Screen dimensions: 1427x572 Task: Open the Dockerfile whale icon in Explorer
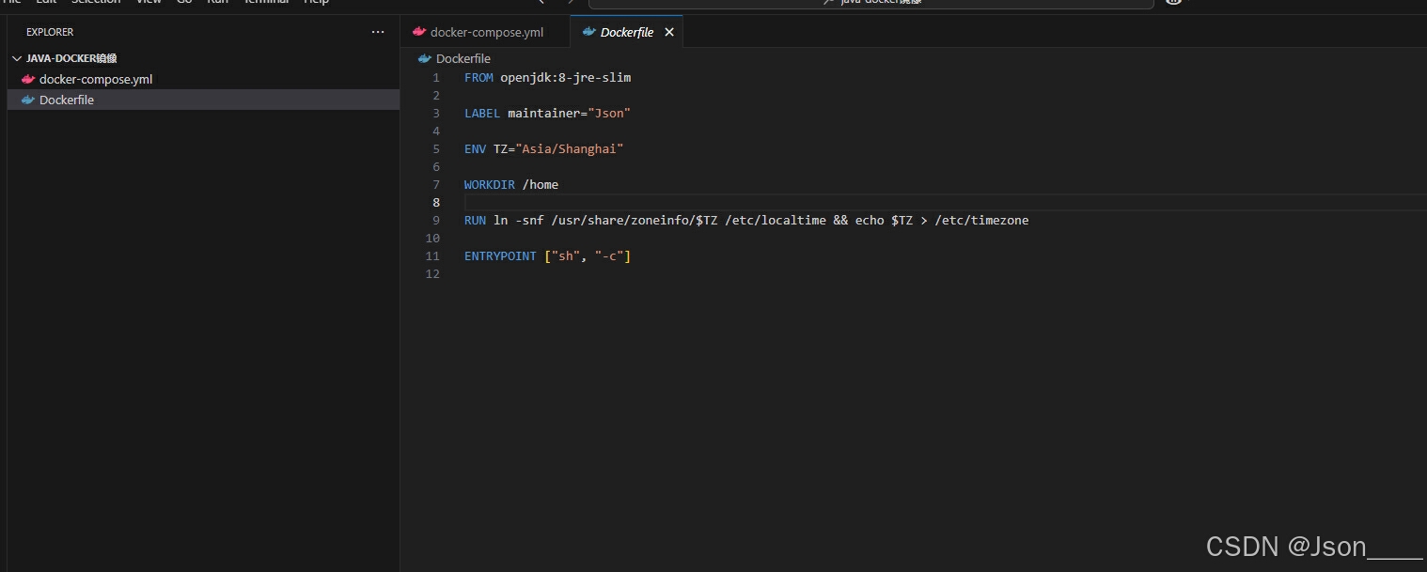click(x=27, y=100)
